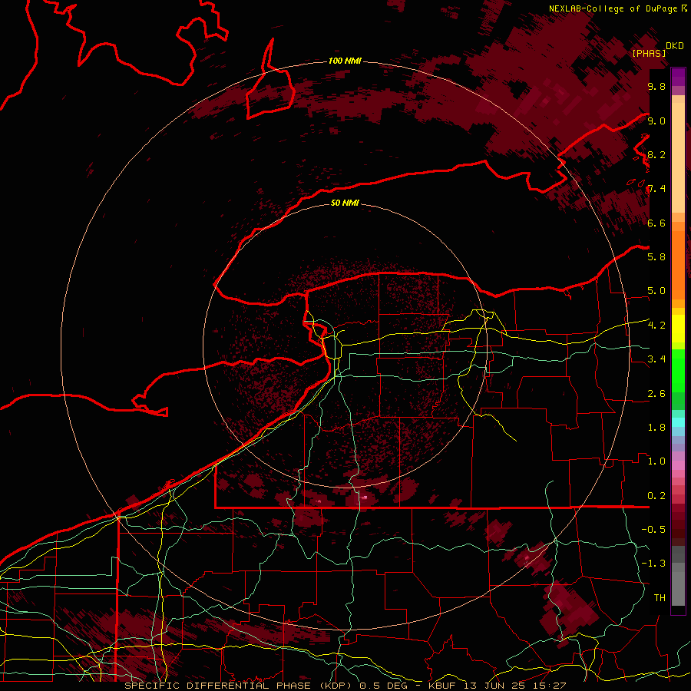This screenshot has width=691, height=691.
Task: Click the TH label on the color scale
Action: (x=660, y=598)
